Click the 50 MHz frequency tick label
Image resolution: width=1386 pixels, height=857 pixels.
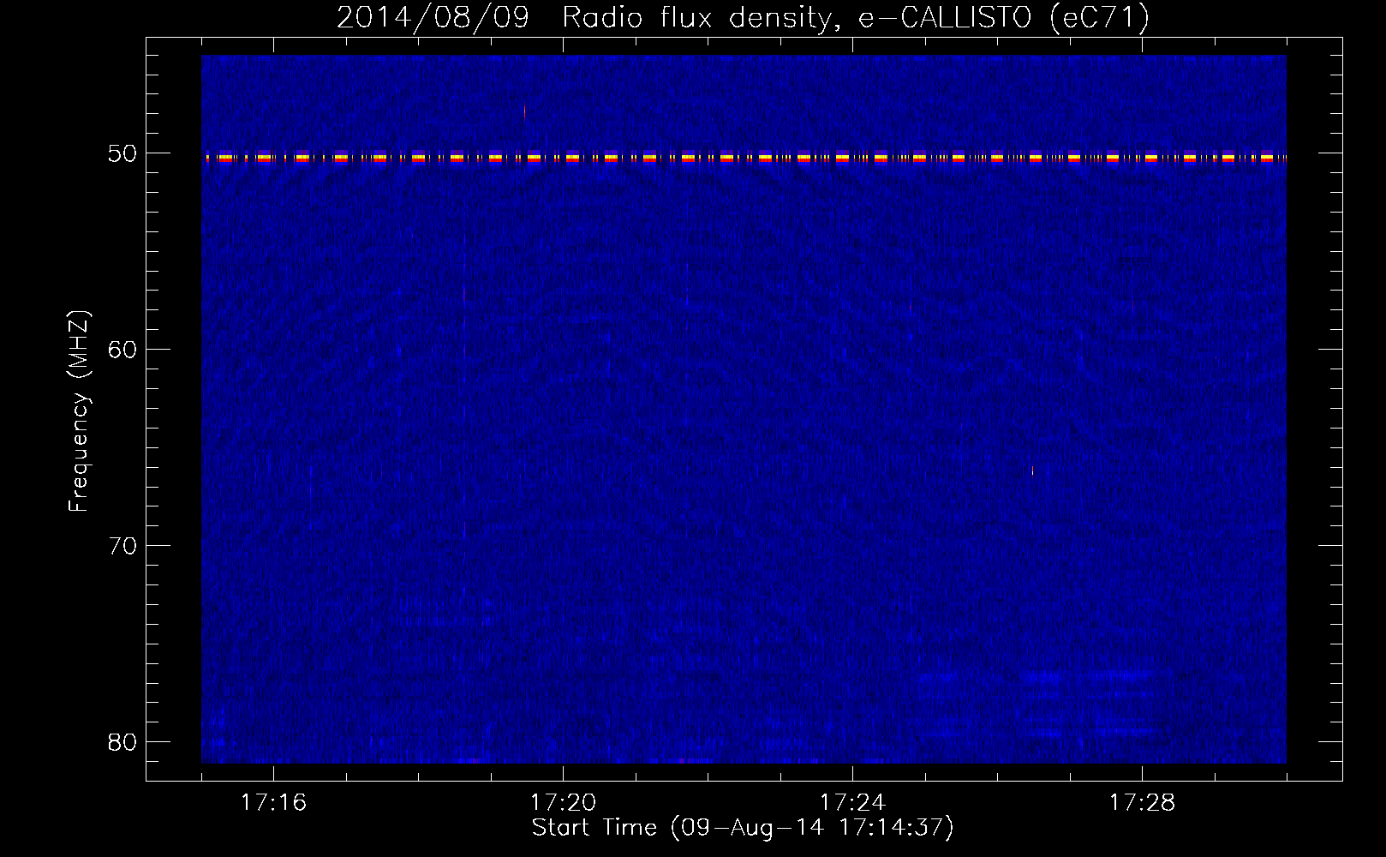click(x=122, y=153)
